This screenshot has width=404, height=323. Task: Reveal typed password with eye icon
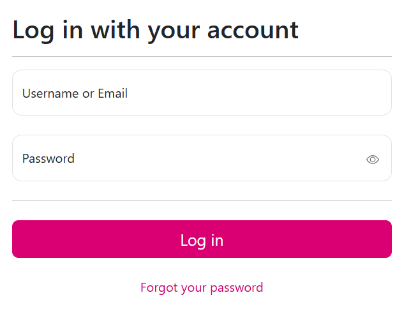[x=373, y=160]
